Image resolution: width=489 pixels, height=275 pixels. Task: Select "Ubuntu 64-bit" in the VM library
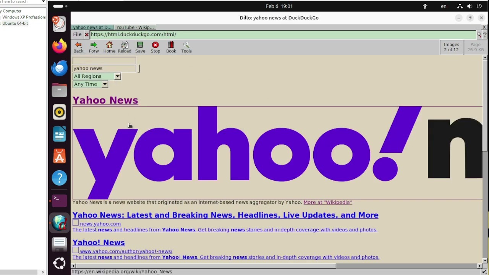[15, 23]
